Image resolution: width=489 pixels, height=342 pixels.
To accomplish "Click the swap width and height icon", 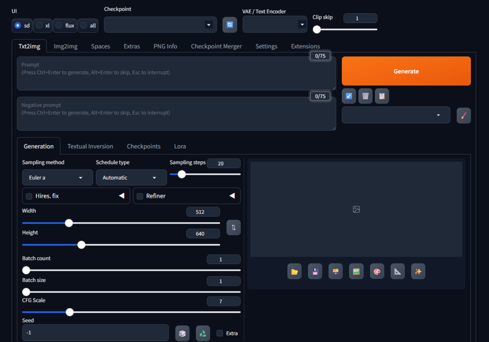I will 234,227.
